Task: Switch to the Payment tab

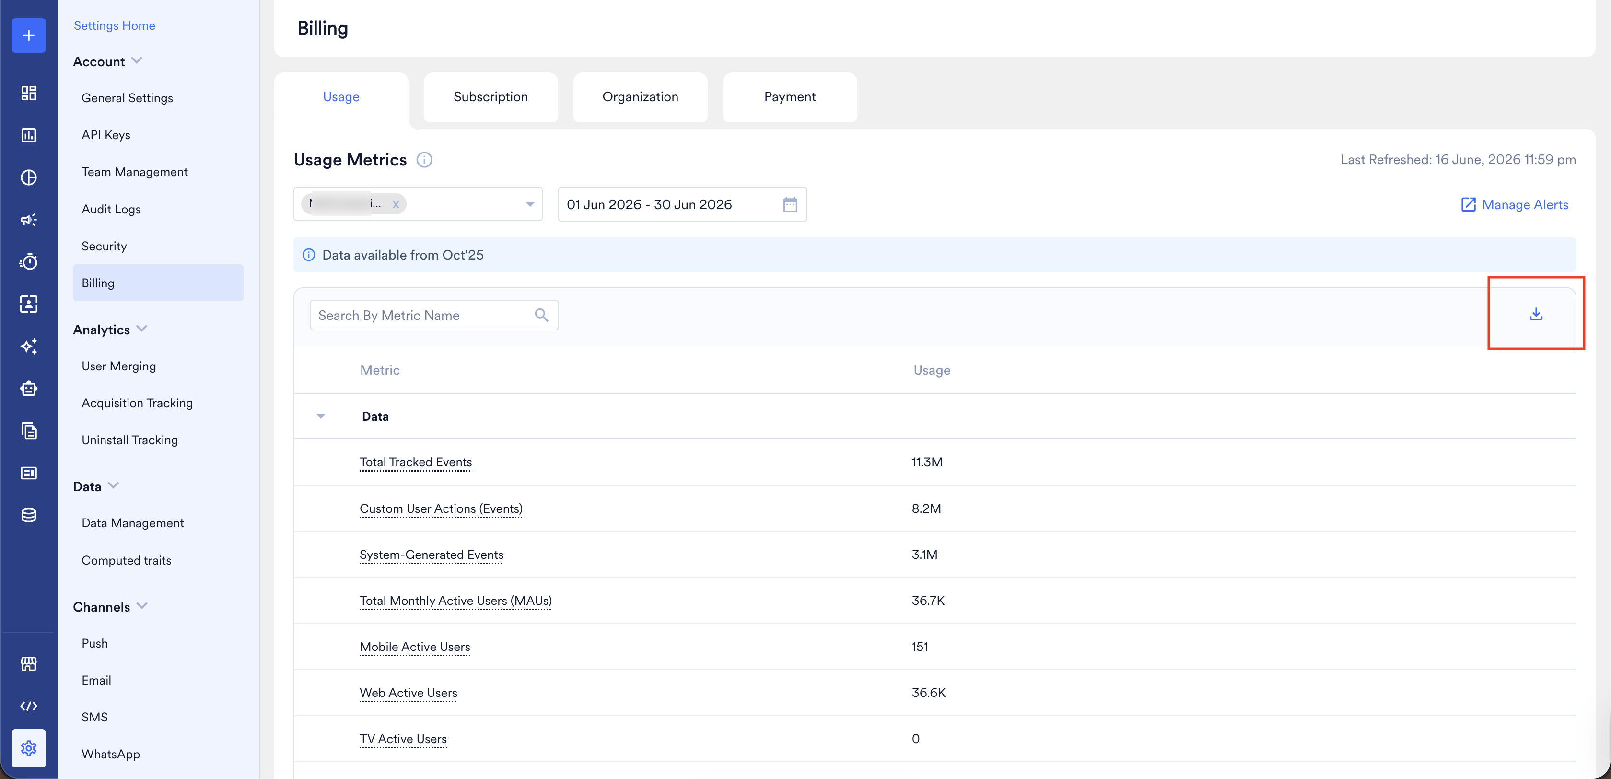Action: 790,97
